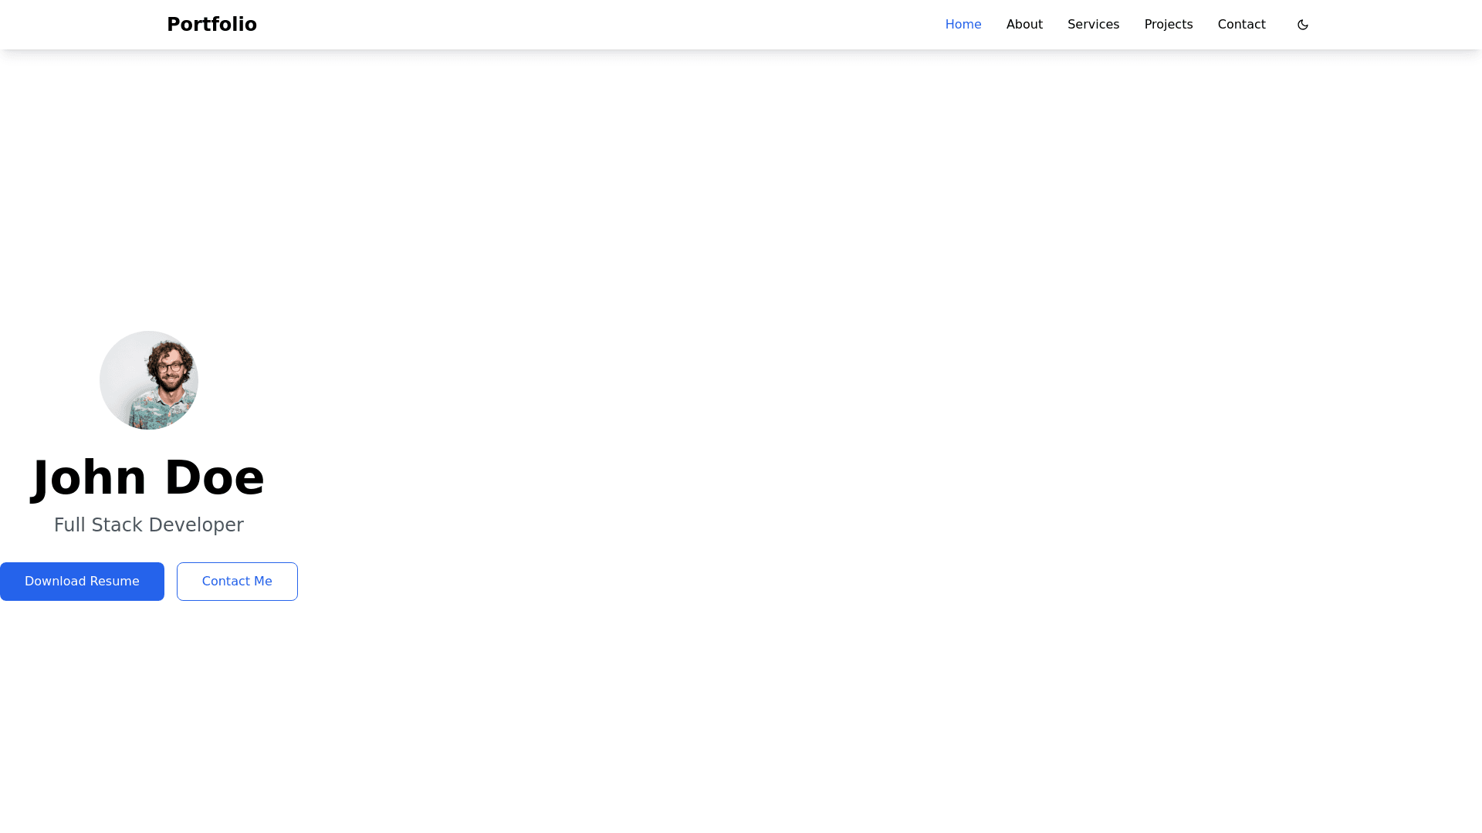The height and width of the screenshot is (833, 1482).
Task: Select Contact in the navigation bar
Action: coord(1240,25)
